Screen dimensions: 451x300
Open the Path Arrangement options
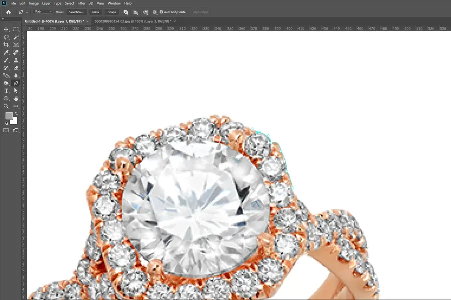(x=145, y=12)
